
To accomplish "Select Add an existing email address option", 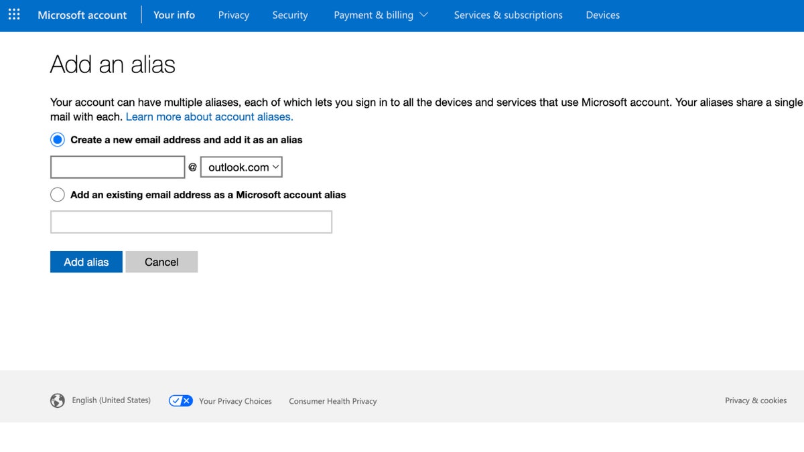I will pos(58,195).
